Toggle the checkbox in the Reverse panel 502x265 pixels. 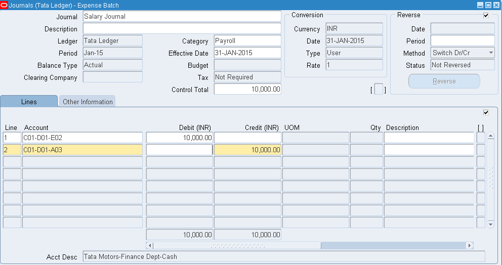point(486,16)
